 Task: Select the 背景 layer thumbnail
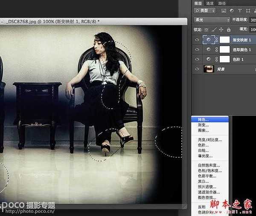tap(209, 69)
